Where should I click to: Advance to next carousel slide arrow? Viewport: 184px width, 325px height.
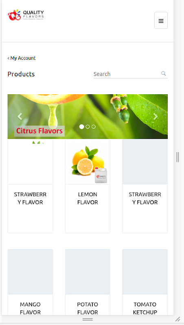coord(156,117)
